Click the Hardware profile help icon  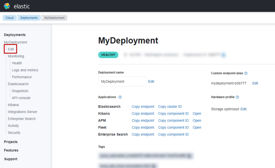(x=237, y=97)
